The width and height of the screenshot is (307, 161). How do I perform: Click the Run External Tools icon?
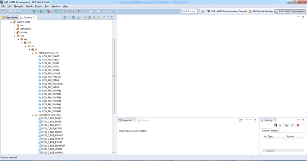click(x=48, y=11)
